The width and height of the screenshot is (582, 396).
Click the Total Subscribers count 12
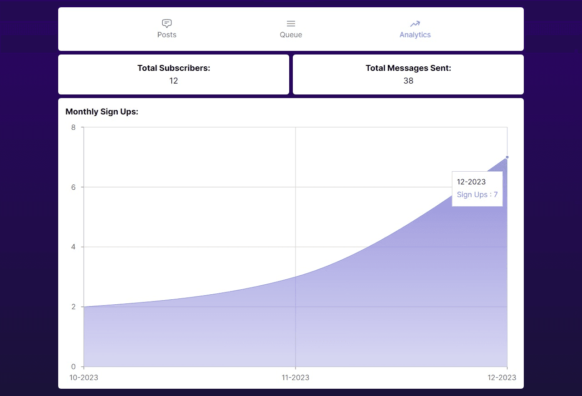(174, 81)
